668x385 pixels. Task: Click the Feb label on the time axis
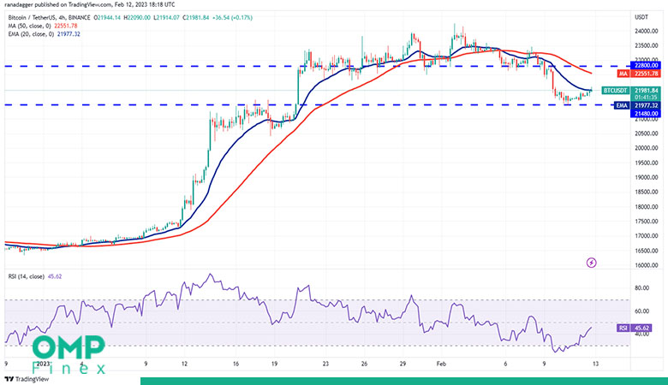pos(441,364)
